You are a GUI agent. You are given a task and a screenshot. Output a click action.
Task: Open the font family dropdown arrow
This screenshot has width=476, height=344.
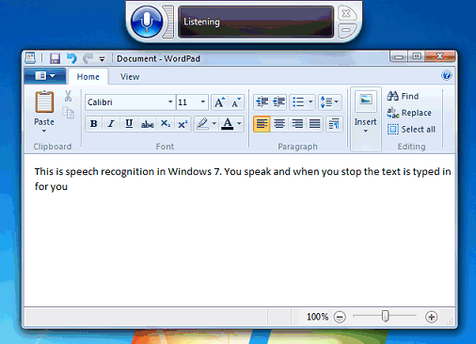(170, 102)
